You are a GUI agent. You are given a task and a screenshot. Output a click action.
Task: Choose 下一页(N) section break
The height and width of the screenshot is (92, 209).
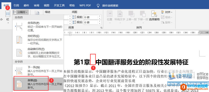[38, 71]
